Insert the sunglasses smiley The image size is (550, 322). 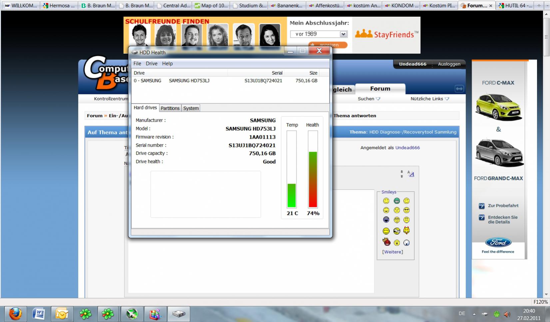406,210
